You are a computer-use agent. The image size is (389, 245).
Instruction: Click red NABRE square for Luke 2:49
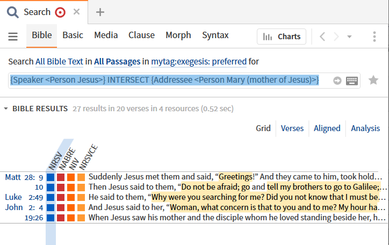(61, 198)
